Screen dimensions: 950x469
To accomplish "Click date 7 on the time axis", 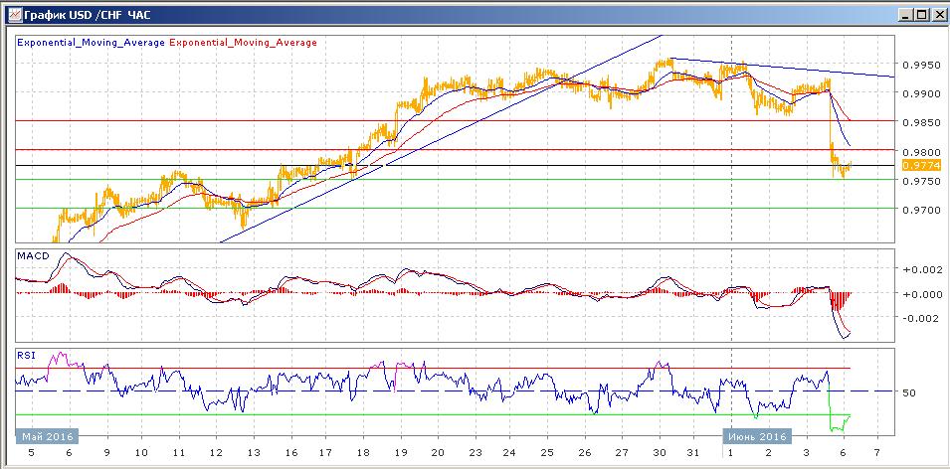I will [876, 453].
